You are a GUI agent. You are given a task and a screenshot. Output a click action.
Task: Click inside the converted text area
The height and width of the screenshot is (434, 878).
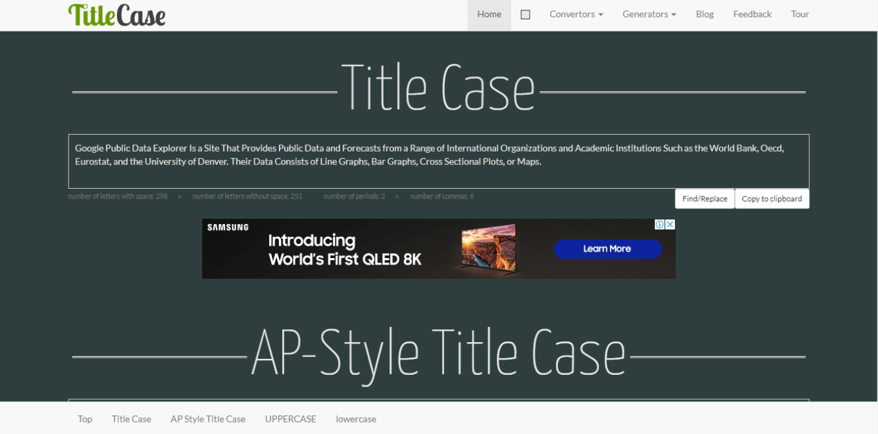pyautogui.click(x=439, y=161)
